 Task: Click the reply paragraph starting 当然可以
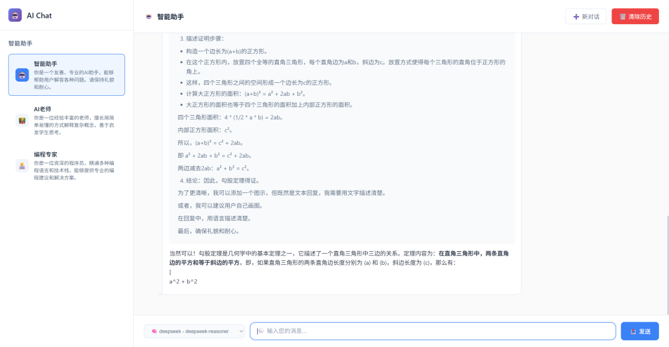click(x=339, y=258)
